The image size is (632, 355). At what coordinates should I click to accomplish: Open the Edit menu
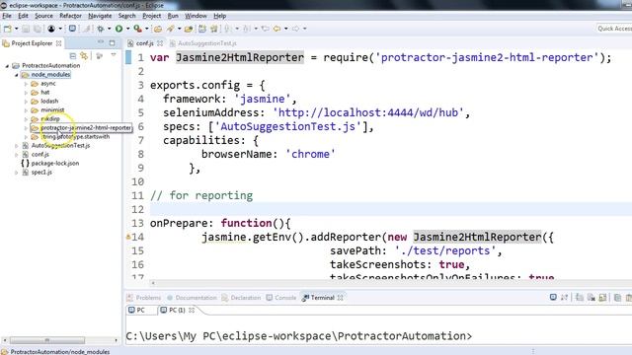23,16
